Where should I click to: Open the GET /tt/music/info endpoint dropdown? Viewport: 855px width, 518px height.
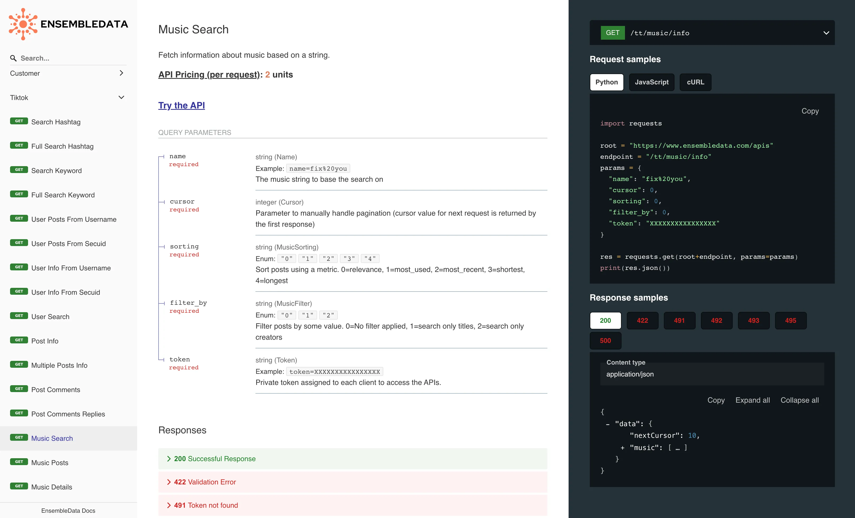712,33
